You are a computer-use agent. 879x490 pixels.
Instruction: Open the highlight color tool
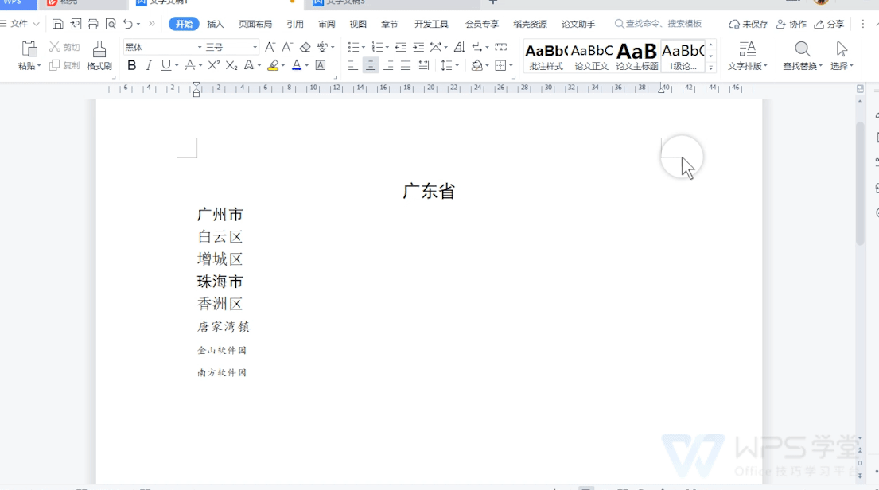pos(273,65)
